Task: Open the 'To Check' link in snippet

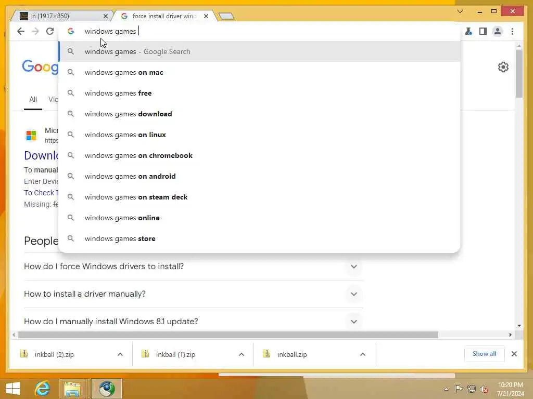Action: 41,193
